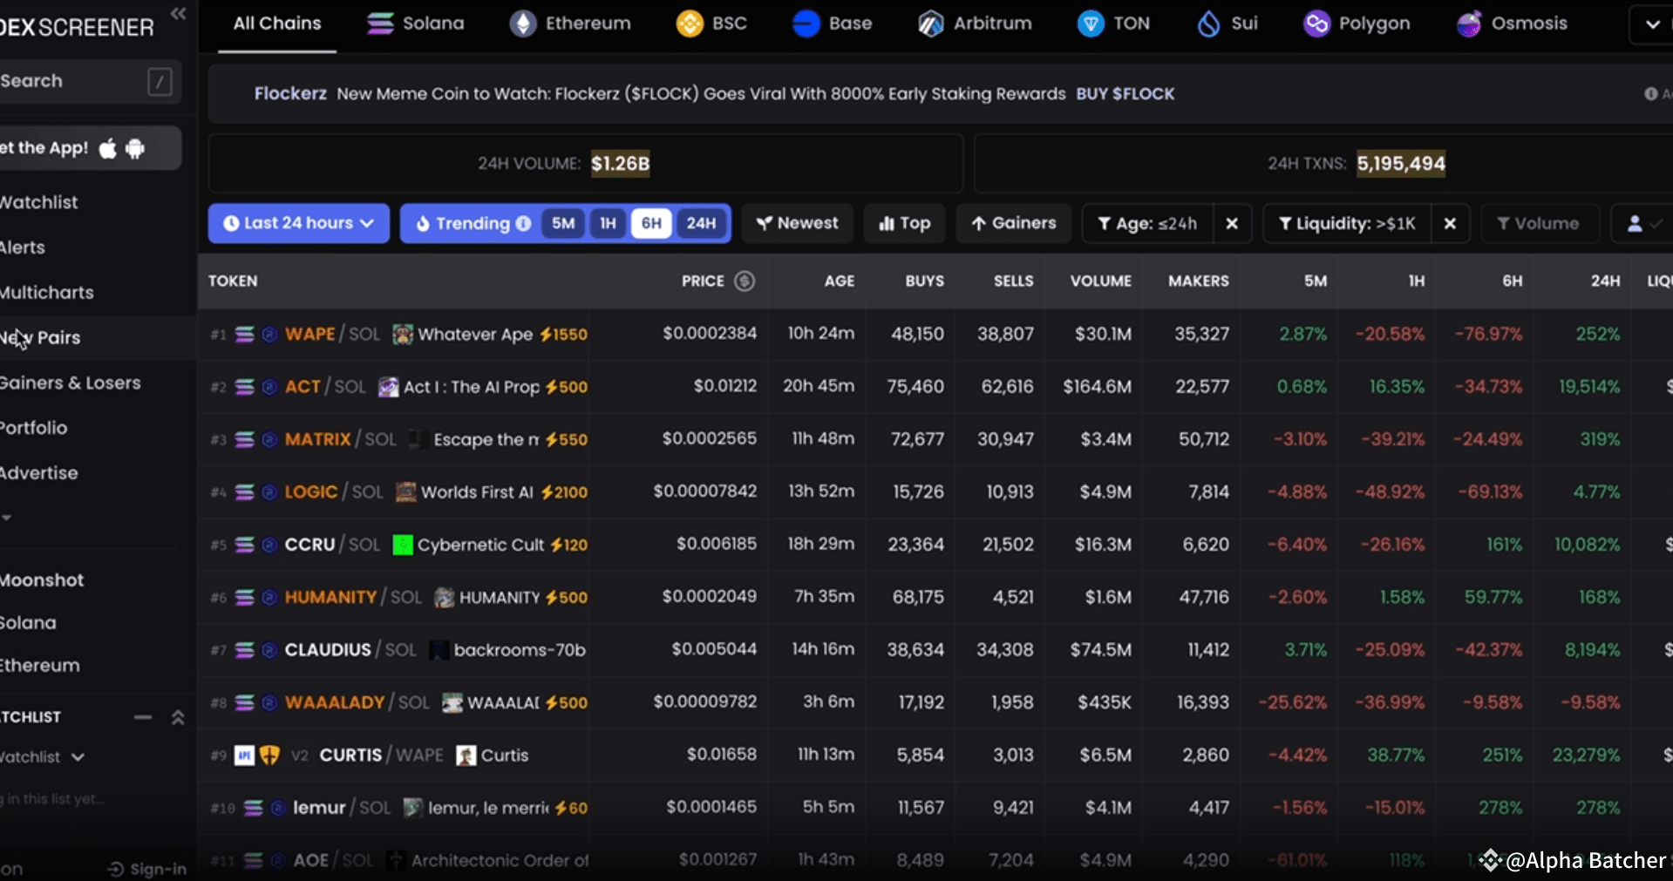Image resolution: width=1673 pixels, height=881 pixels.
Task: Open the user profile dropdown
Action: (1642, 224)
